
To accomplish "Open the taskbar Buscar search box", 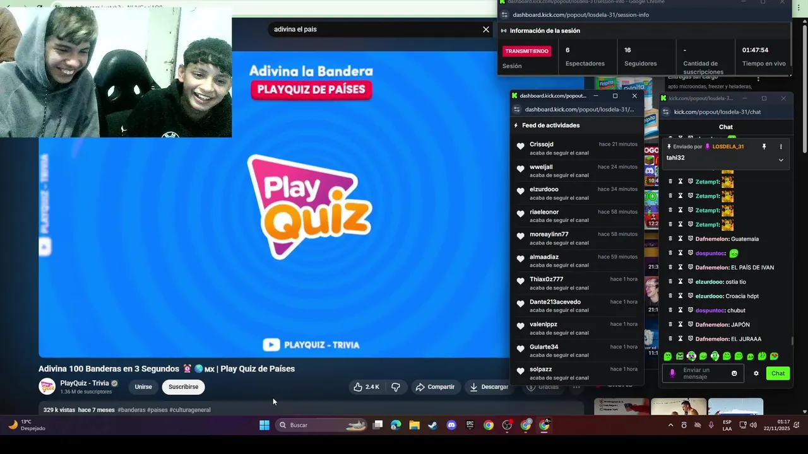I will click(x=322, y=425).
